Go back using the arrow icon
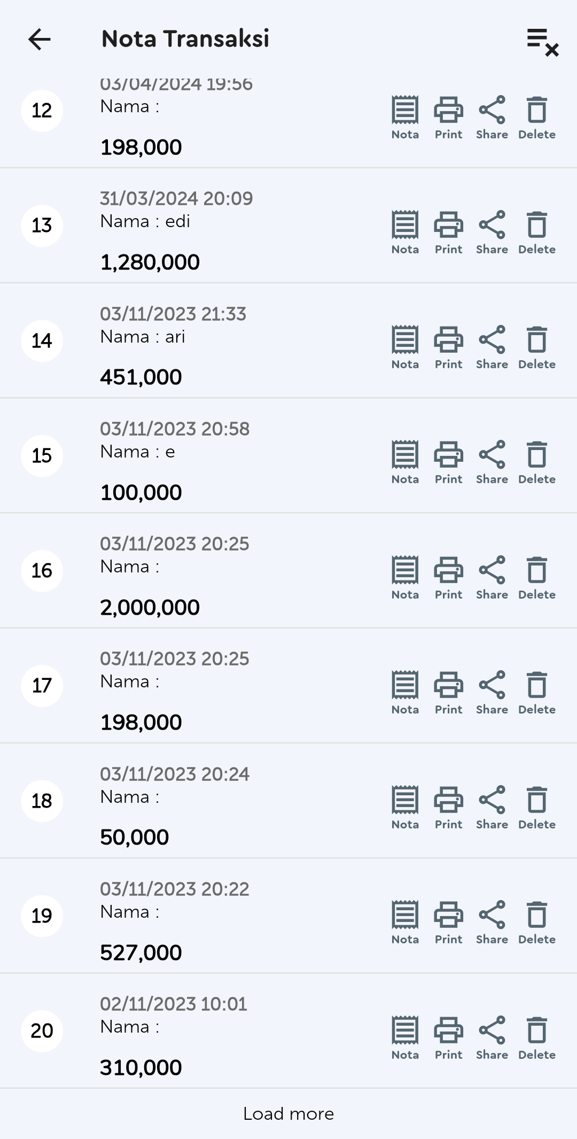 pyautogui.click(x=40, y=40)
